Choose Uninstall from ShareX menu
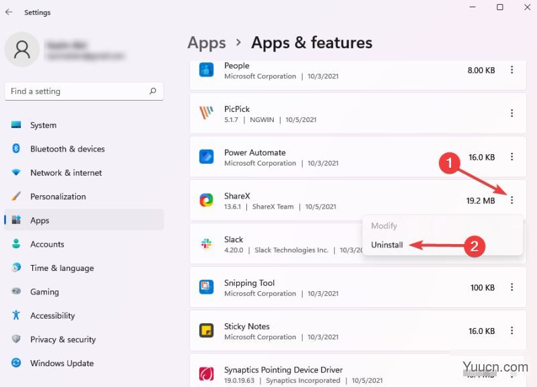 click(x=387, y=245)
